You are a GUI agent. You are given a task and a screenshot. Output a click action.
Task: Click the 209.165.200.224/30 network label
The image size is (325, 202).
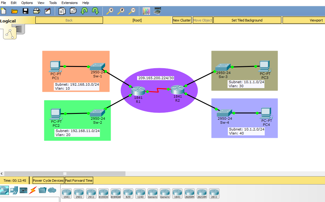click(x=156, y=78)
